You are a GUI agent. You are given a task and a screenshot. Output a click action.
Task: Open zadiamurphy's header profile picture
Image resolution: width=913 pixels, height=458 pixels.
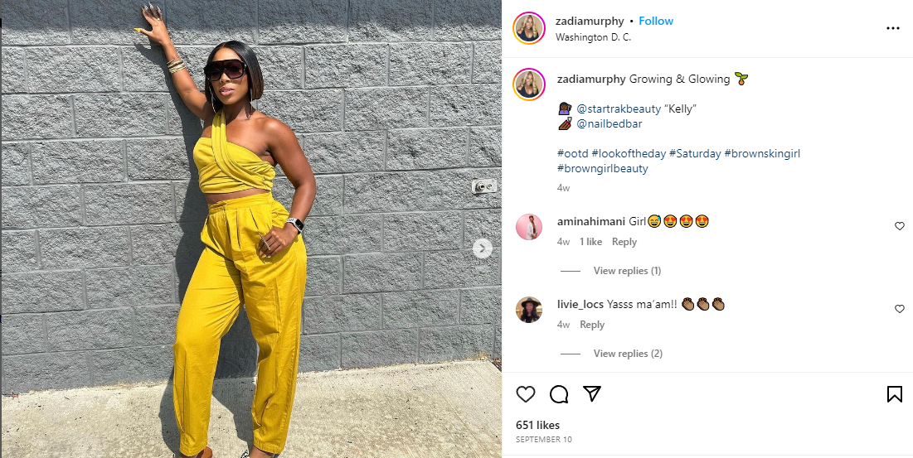(529, 28)
